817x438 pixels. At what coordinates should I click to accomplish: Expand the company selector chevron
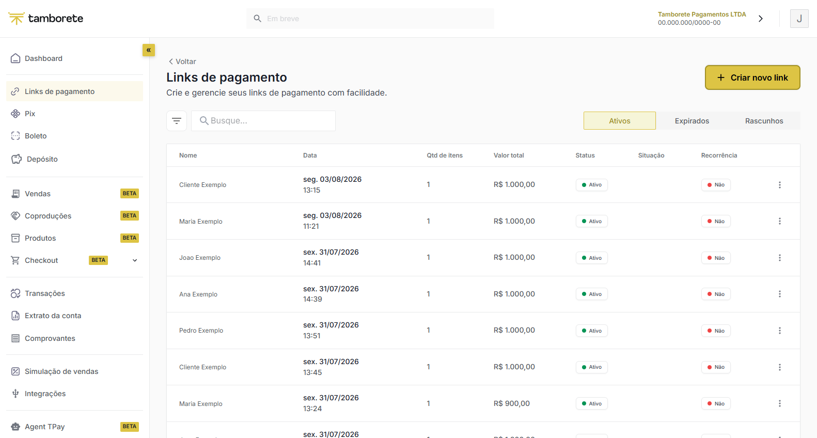pos(761,19)
